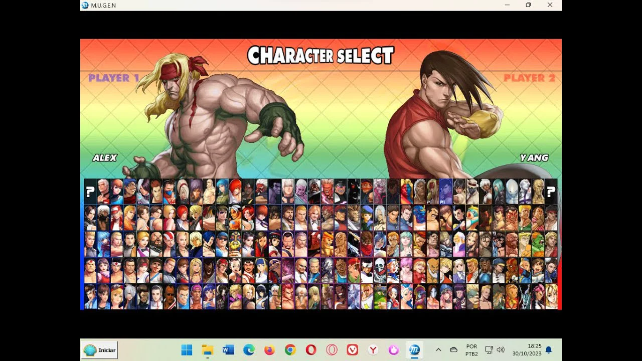Screen dimensions: 642x361
Task: Restore down the M.U.G.E.N window
Action: [x=528, y=5]
